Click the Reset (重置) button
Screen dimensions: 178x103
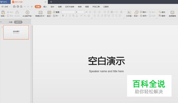pyautogui.click(x=56, y=12)
